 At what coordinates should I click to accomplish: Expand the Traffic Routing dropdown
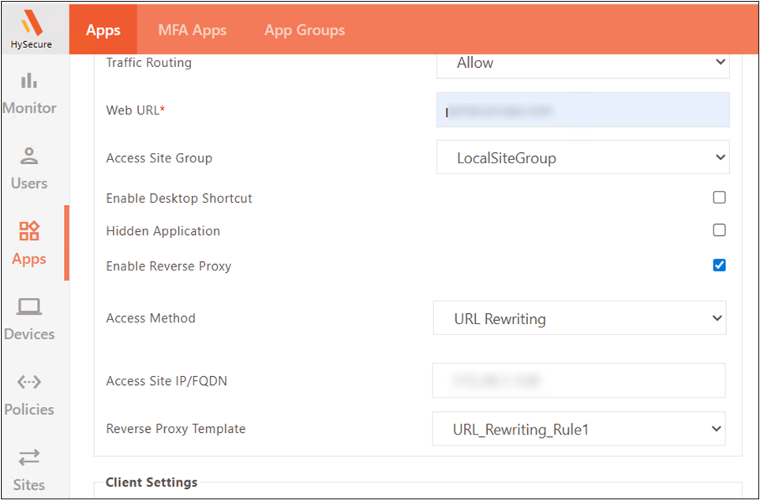click(582, 63)
